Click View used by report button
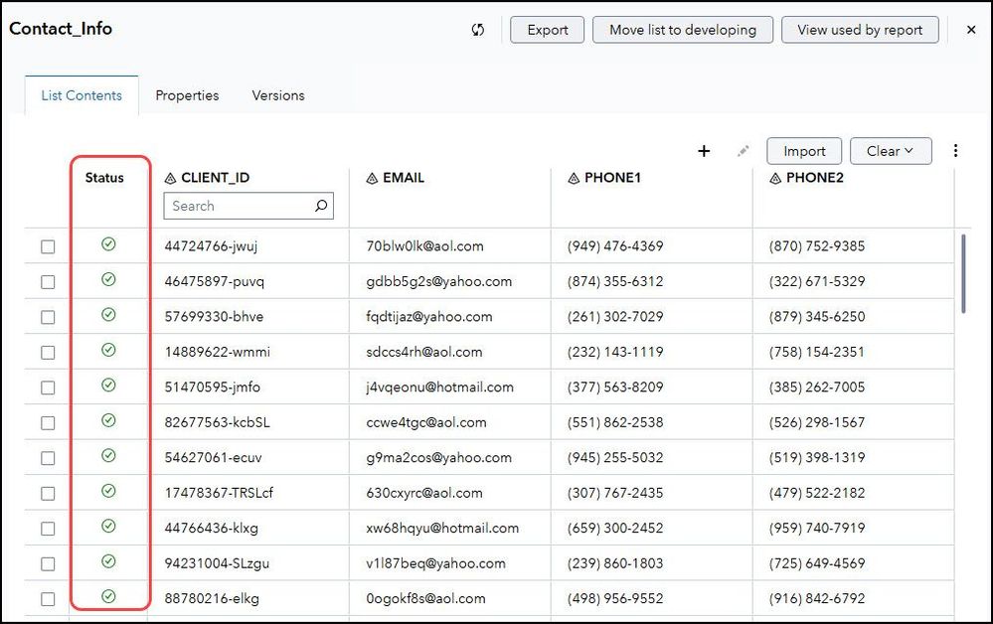 point(860,30)
